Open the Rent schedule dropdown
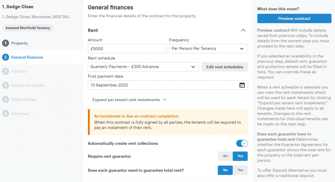The width and height of the screenshot is (335, 182). [x=143, y=67]
